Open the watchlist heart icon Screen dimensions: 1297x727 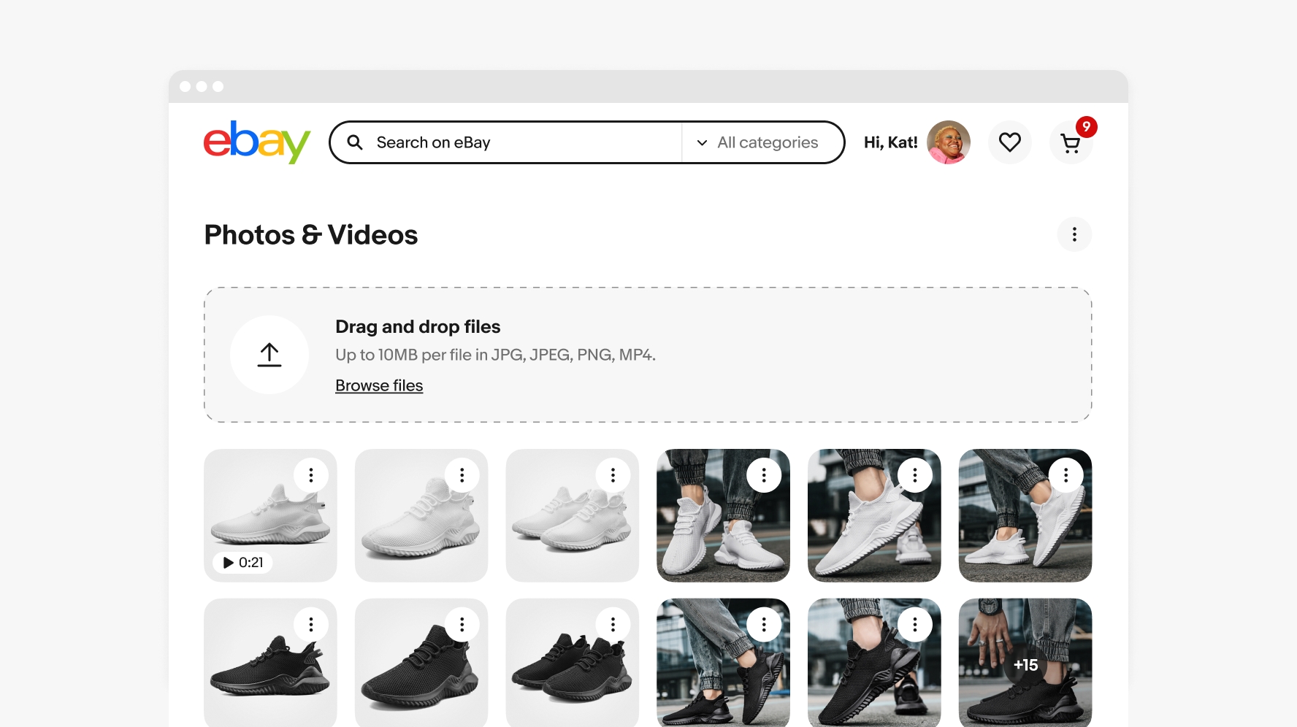(x=1009, y=142)
